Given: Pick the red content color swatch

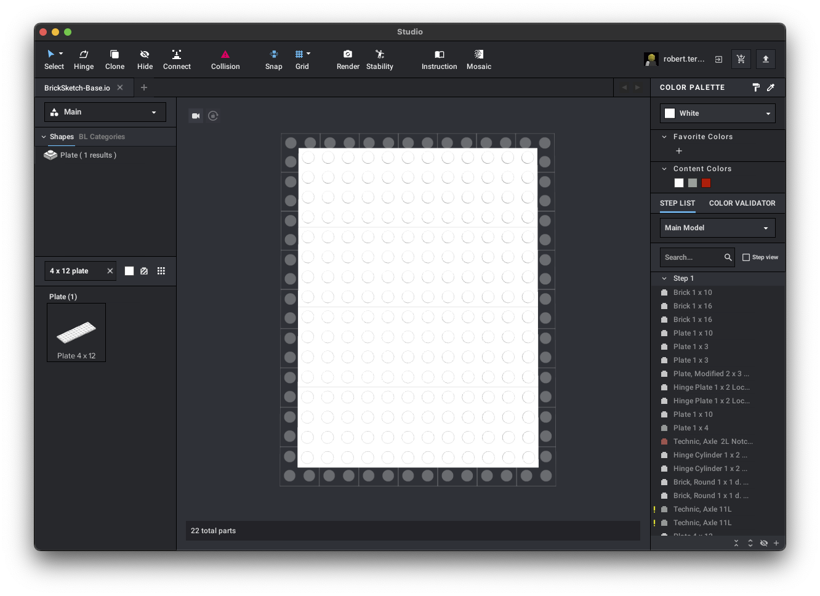Looking at the screenshot, I should coord(706,183).
